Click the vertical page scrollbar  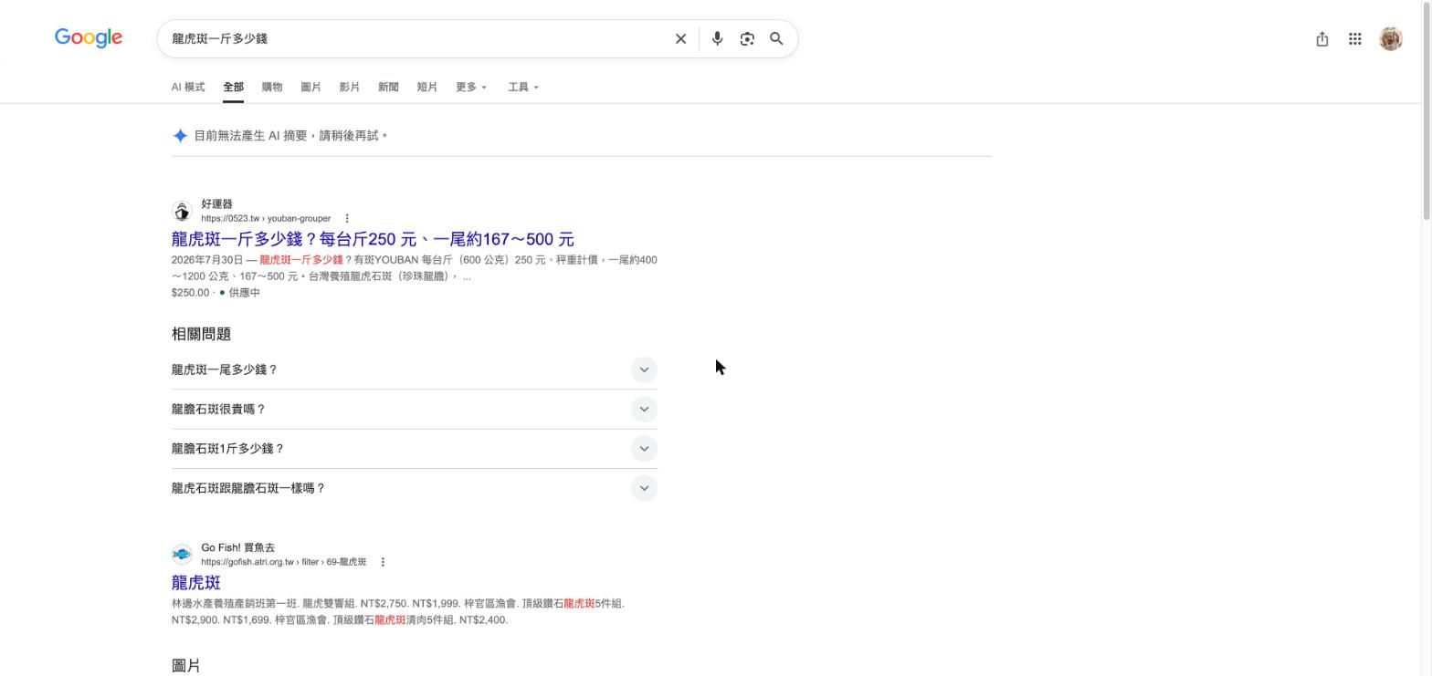coord(1427,109)
